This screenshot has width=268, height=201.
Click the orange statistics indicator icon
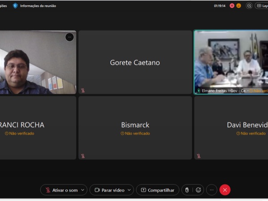238,6
